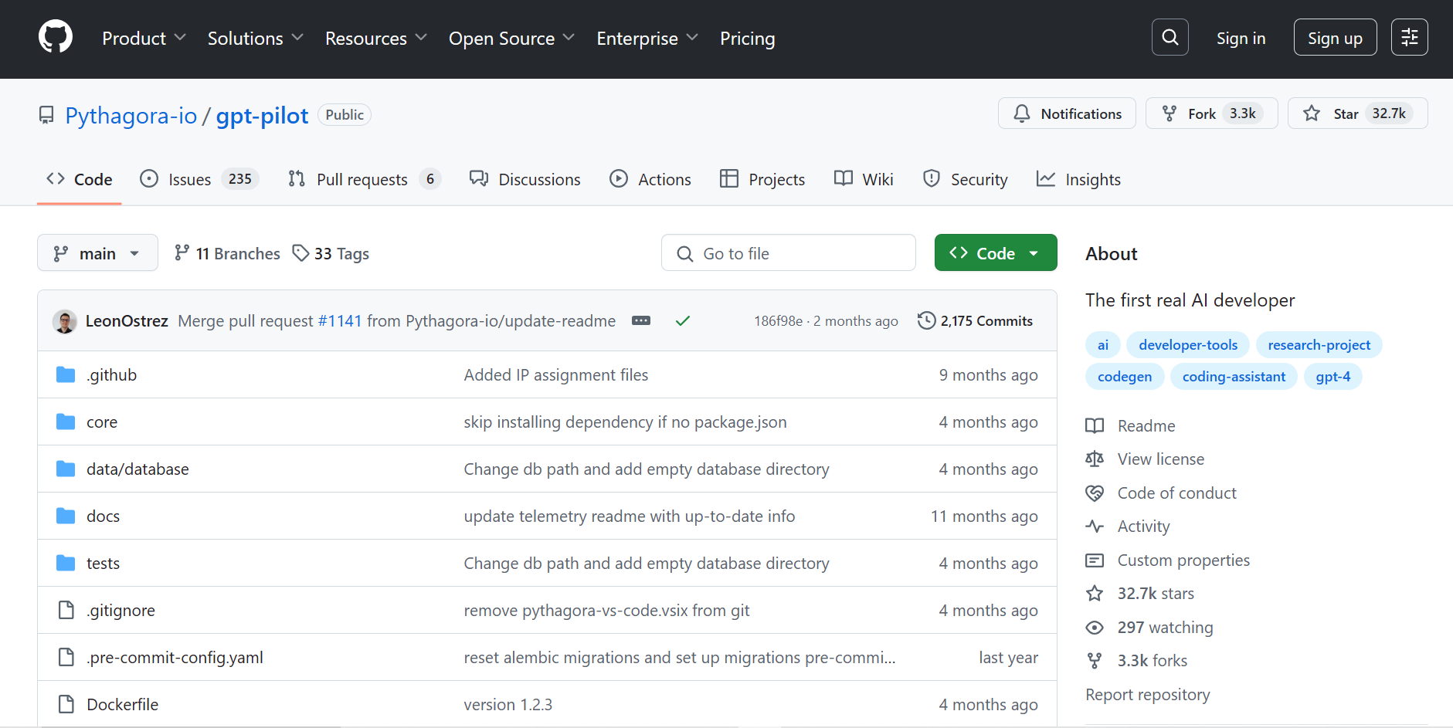Viewport: 1453px width, 728px height.
Task: Click the watching eye icon
Action: pos(1095,627)
